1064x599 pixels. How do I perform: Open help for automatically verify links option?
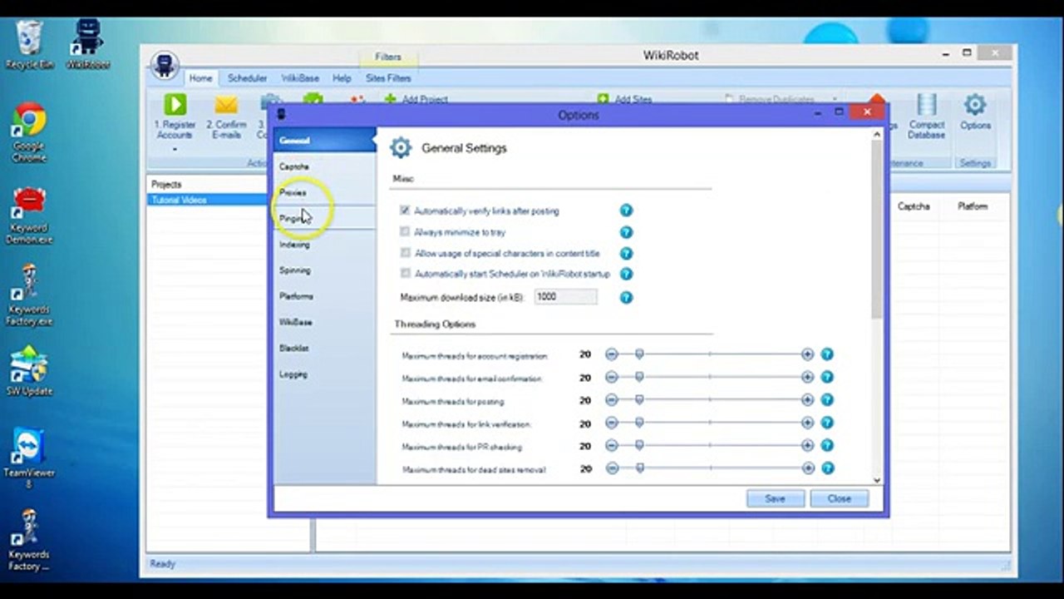coord(626,211)
